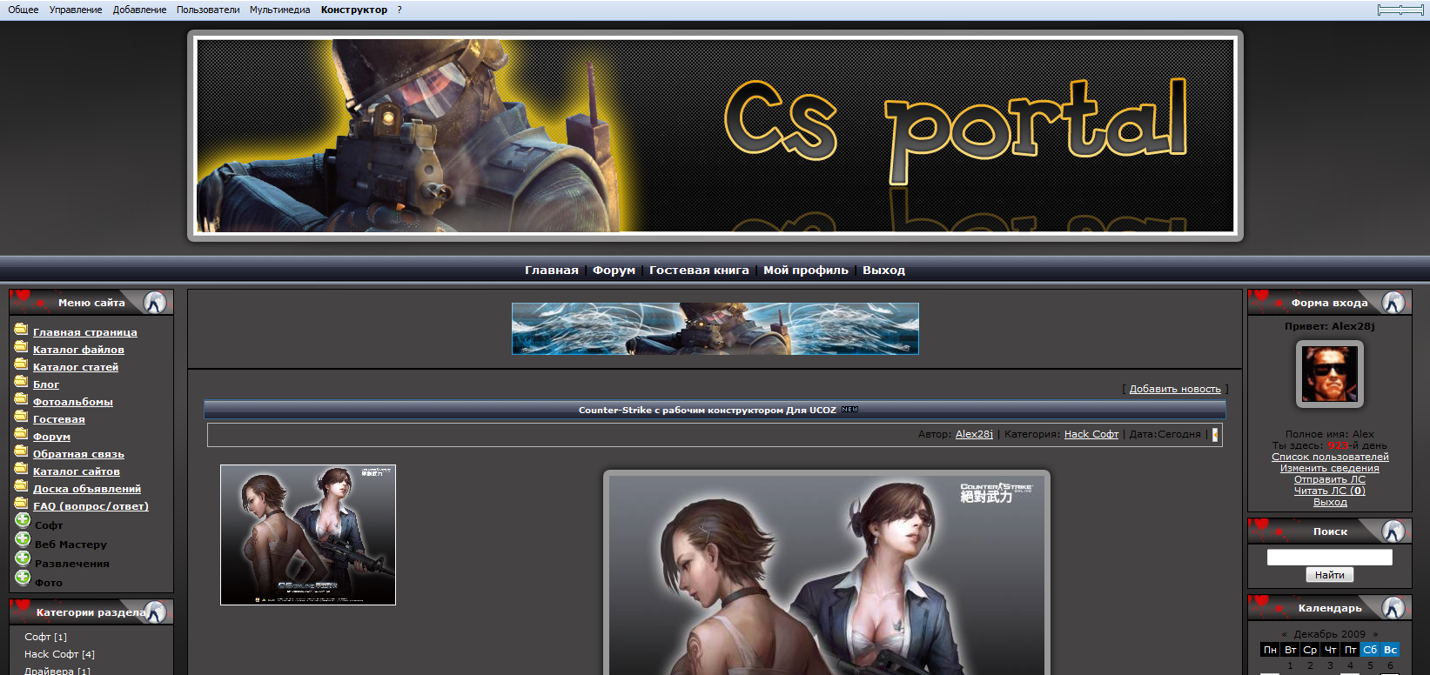Viewport: 1430px width, 675px height.
Task: Click folder icon beside Фотоальбомы
Action: coord(21,399)
